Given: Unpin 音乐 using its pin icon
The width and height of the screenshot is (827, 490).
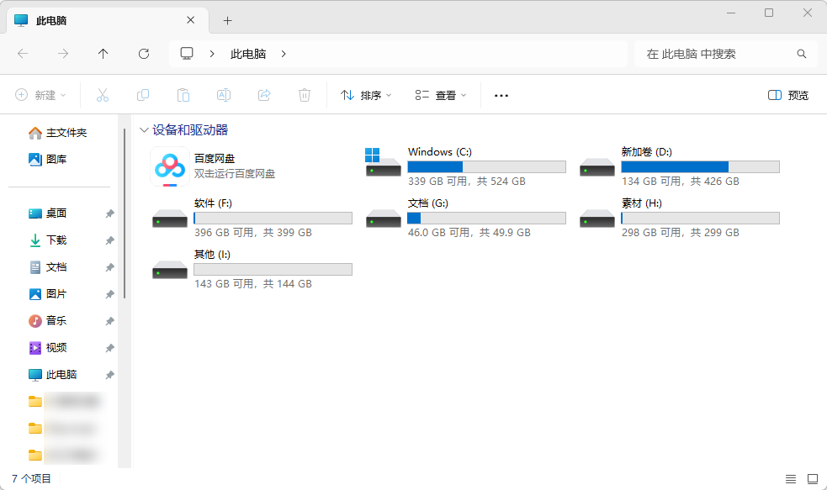Looking at the screenshot, I should point(109,321).
